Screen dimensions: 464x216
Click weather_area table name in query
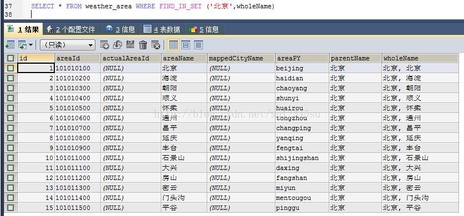coord(108,6)
